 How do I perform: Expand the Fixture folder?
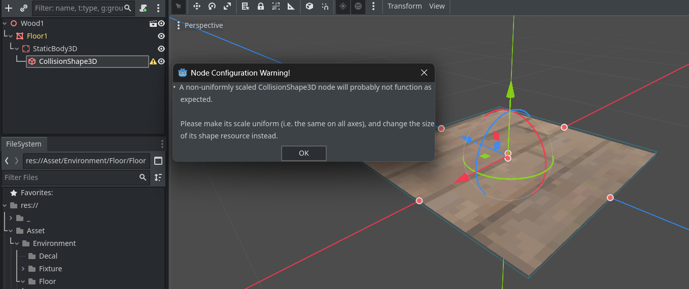point(23,269)
